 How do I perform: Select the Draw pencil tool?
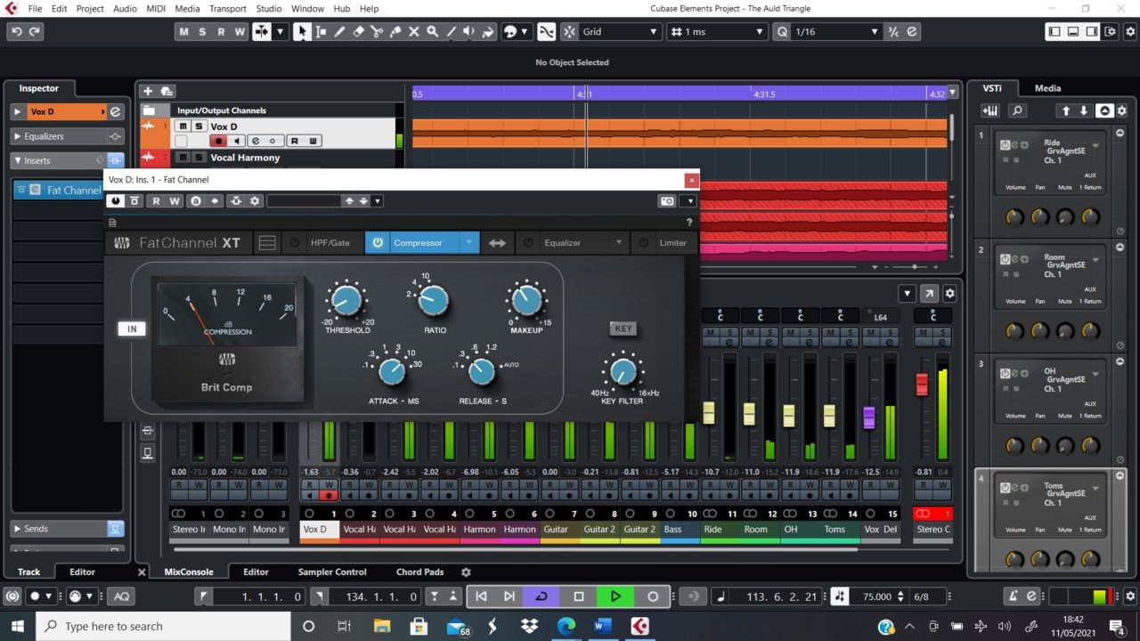pyautogui.click(x=340, y=31)
